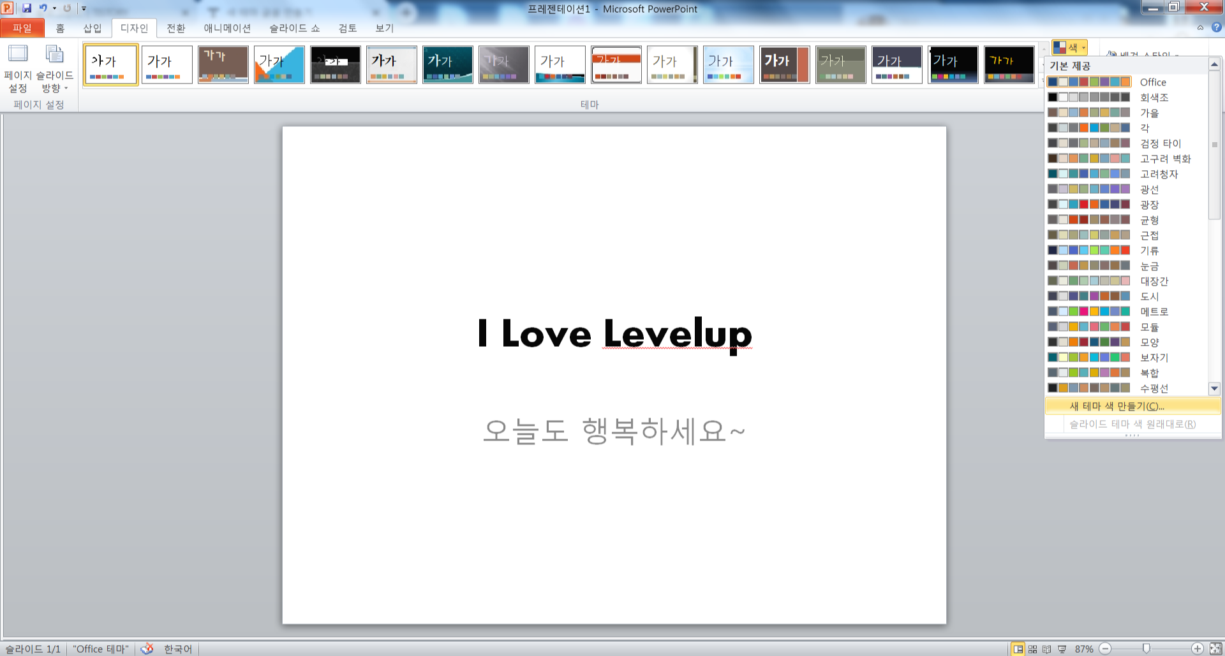The height and width of the screenshot is (656, 1225).
Task: Switch to the 보기 ribbon tab
Action: 385,28
